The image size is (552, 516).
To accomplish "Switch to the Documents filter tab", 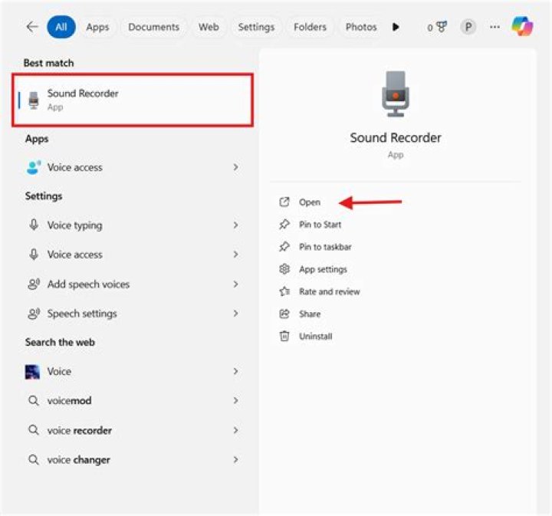I will 154,27.
